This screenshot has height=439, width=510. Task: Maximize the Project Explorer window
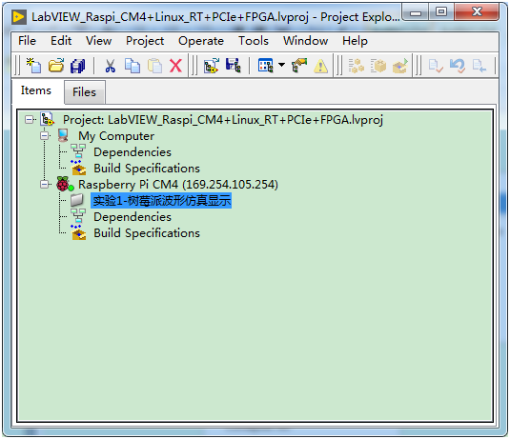tap(441, 12)
